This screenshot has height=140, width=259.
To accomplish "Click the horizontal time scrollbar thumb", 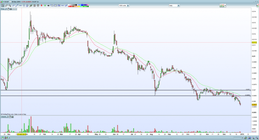I will 171,138.
